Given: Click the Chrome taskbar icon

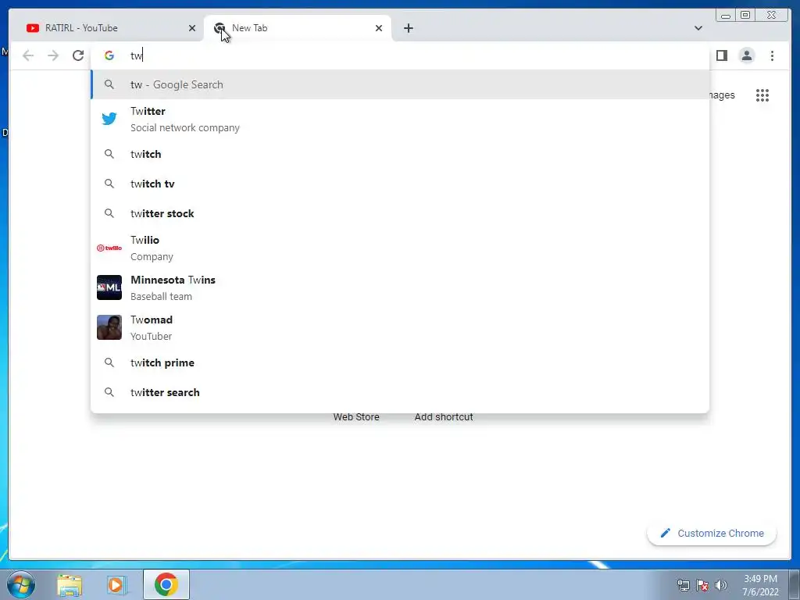Looking at the screenshot, I should (x=166, y=584).
